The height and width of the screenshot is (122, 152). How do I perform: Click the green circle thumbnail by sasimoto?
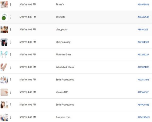pyautogui.click(x=4, y=17)
